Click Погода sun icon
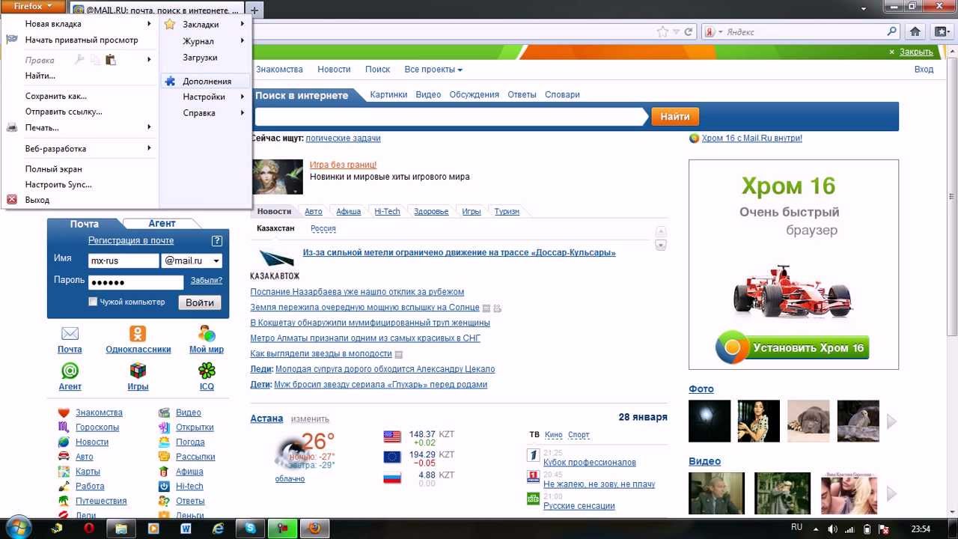This screenshot has height=539, width=958. (164, 442)
